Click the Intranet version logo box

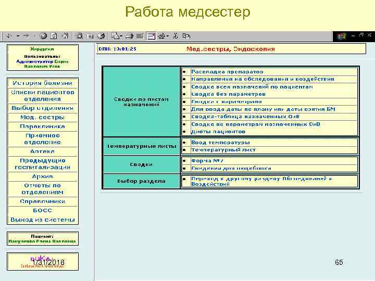(43, 262)
